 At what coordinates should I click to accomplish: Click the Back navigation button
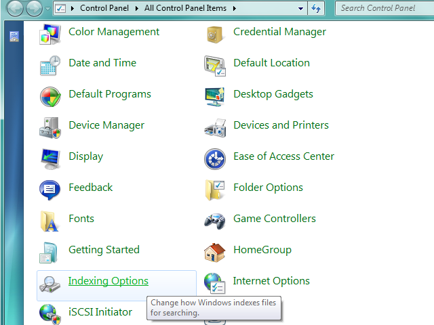(15, 9)
